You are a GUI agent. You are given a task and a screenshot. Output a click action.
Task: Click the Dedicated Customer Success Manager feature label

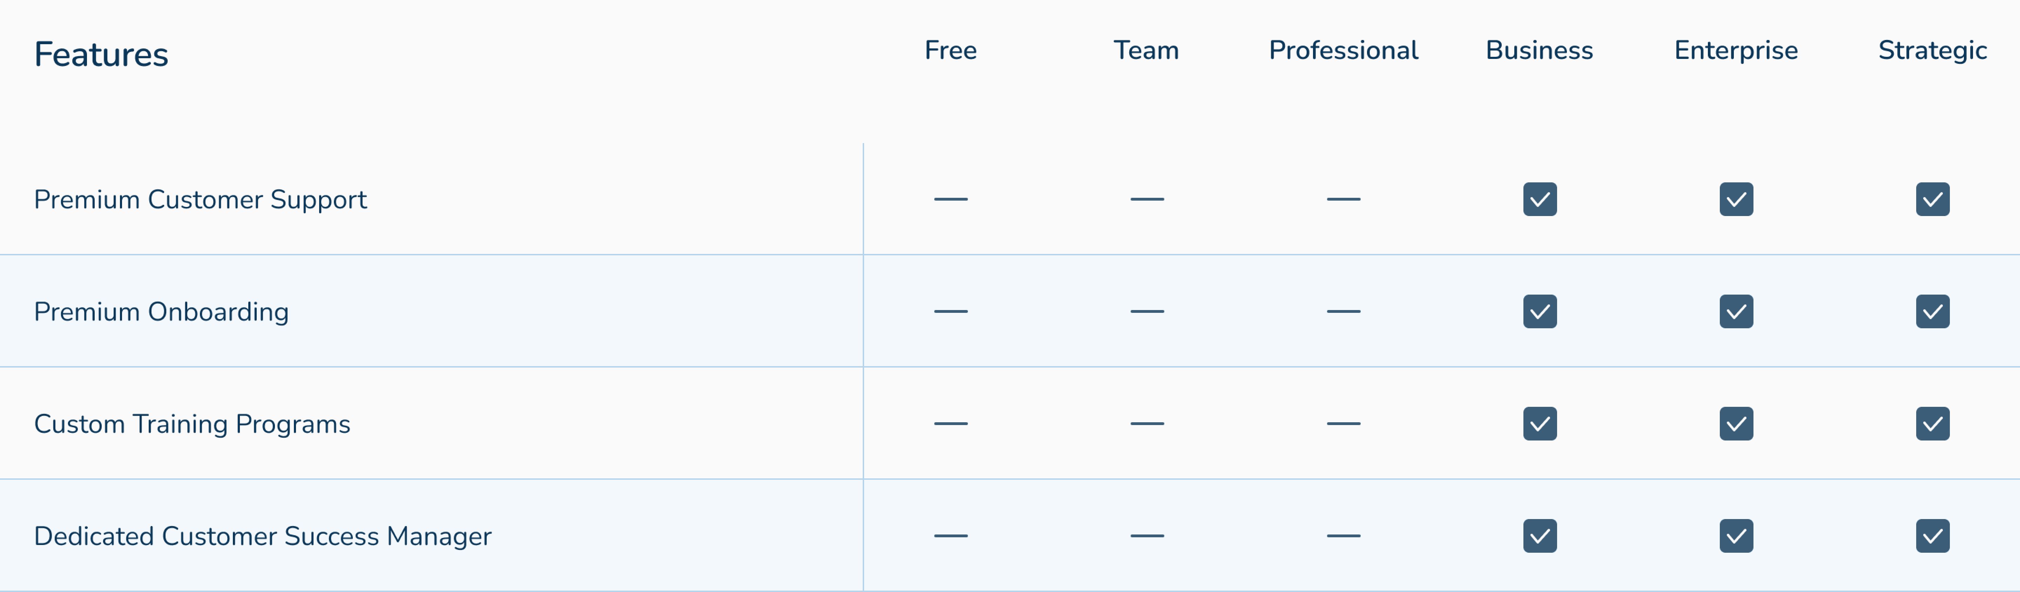pyautogui.click(x=263, y=536)
